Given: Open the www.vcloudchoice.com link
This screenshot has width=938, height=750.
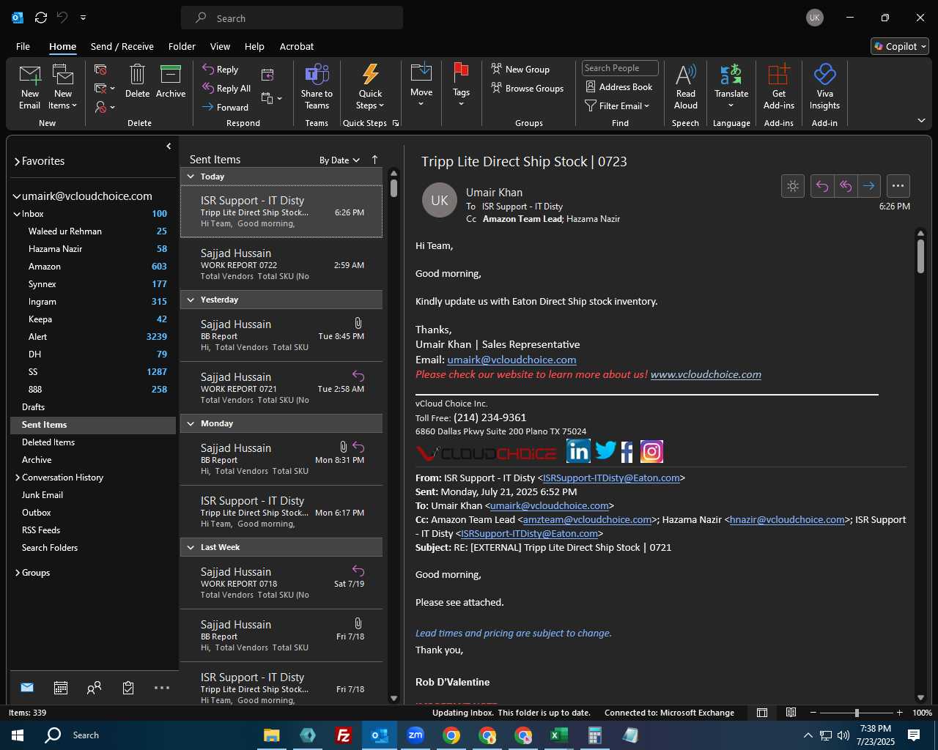Looking at the screenshot, I should tap(706, 374).
